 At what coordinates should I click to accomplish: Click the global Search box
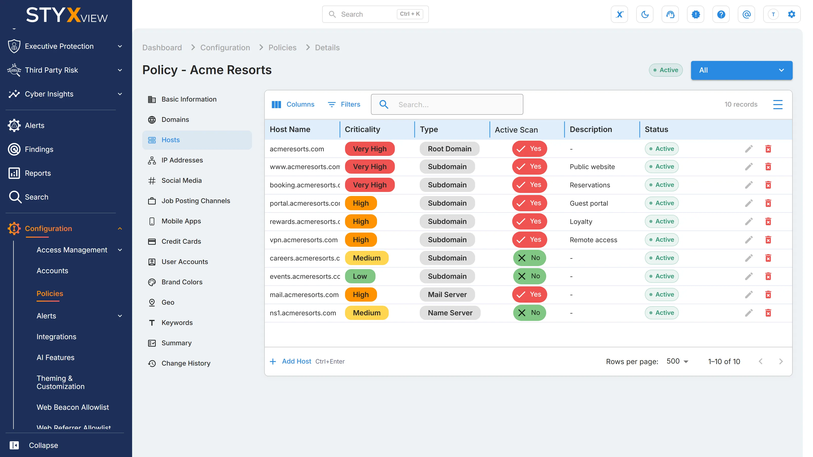click(x=375, y=14)
